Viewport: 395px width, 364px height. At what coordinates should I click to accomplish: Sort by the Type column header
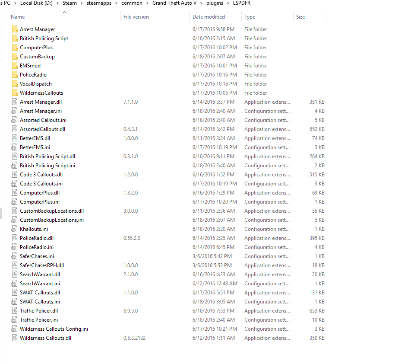tap(250, 17)
